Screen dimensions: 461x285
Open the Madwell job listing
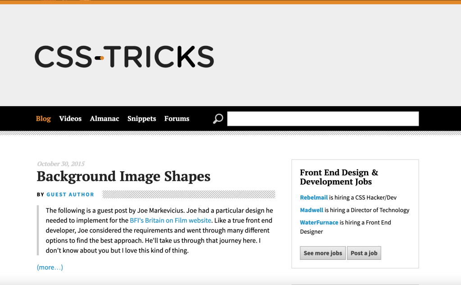coord(312,210)
